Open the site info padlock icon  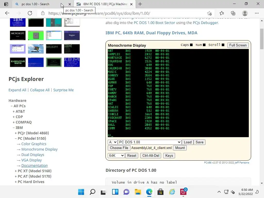(x=43, y=13)
